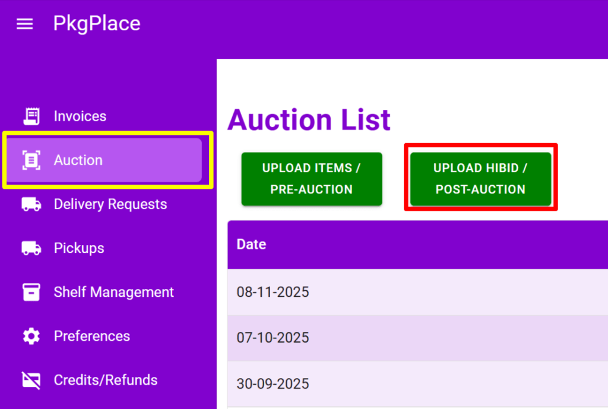Click the Preferences gear icon
The image size is (608, 409).
31,336
